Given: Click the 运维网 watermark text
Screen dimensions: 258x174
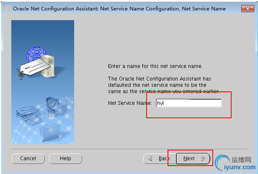Looking at the screenshot, I should point(242,160).
